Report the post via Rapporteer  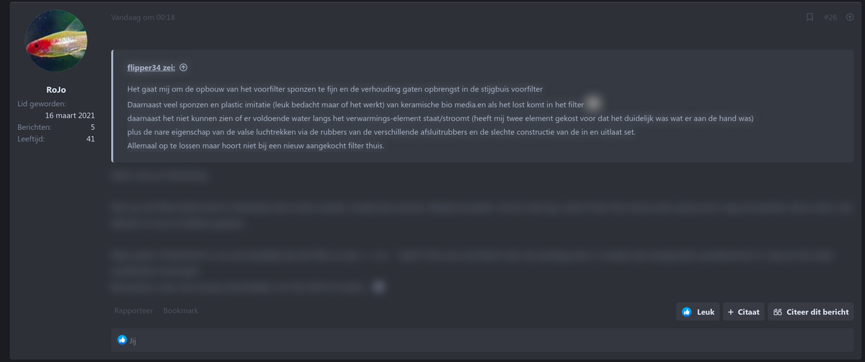tap(133, 311)
